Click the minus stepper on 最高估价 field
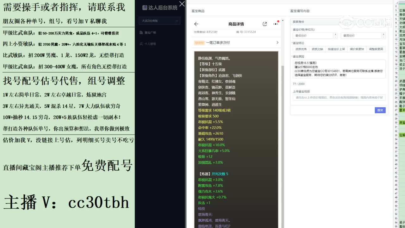 tap(383, 37)
